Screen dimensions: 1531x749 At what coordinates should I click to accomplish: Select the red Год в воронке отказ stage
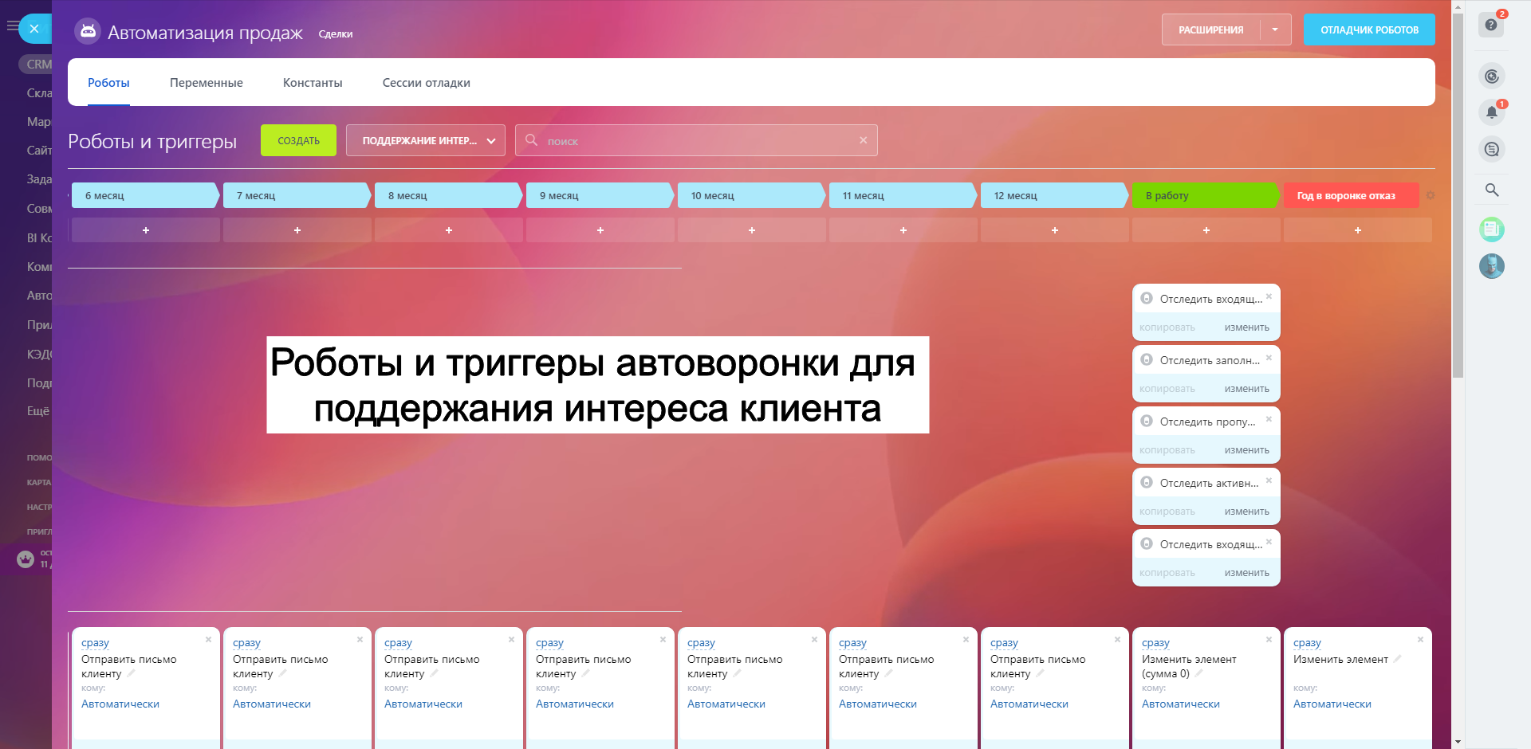(x=1352, y=195)
